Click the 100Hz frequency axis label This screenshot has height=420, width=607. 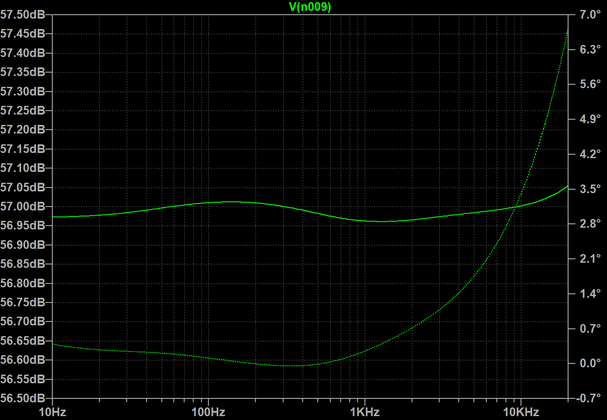pyautogui.click(x=208, y=412)
